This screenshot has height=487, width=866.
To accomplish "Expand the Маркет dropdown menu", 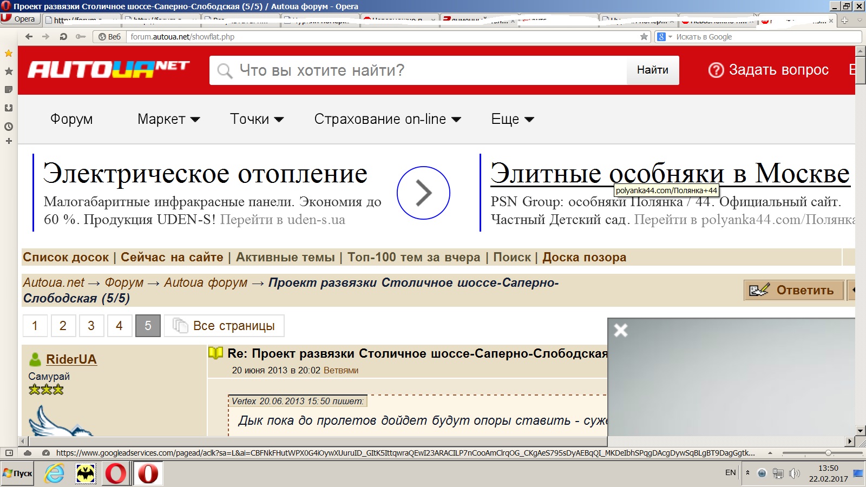I will [168, 119].
